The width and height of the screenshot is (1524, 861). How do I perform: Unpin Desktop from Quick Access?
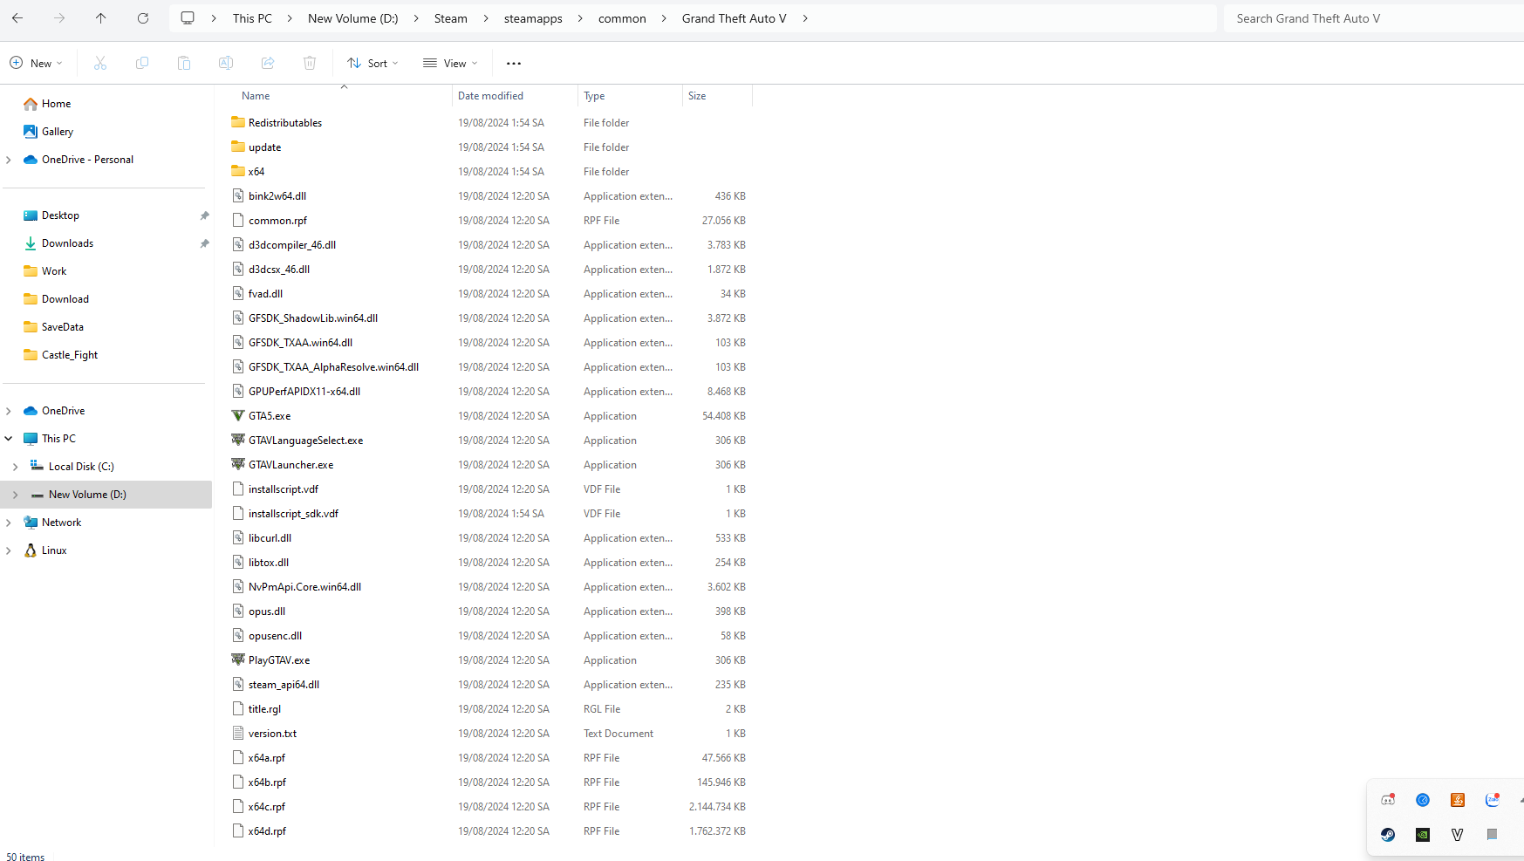[203, 215]
